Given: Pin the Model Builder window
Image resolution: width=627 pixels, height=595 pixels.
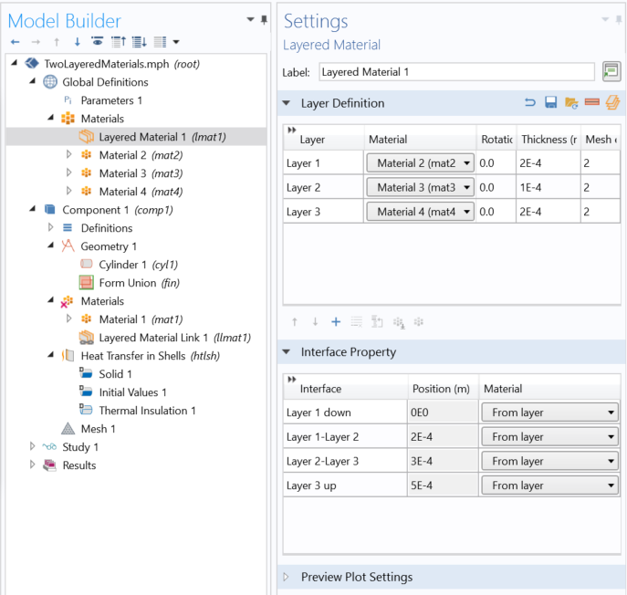Looking at the screenshot, I should [264, 19].
